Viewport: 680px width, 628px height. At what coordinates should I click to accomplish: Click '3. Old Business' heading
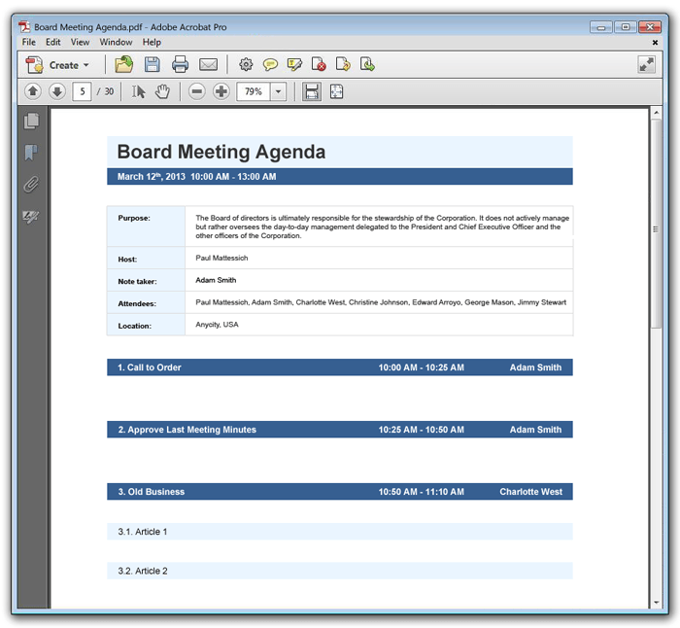tap(151, 491)
